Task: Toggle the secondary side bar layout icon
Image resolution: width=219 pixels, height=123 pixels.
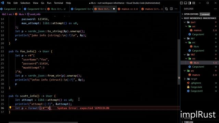Action: 190,3
